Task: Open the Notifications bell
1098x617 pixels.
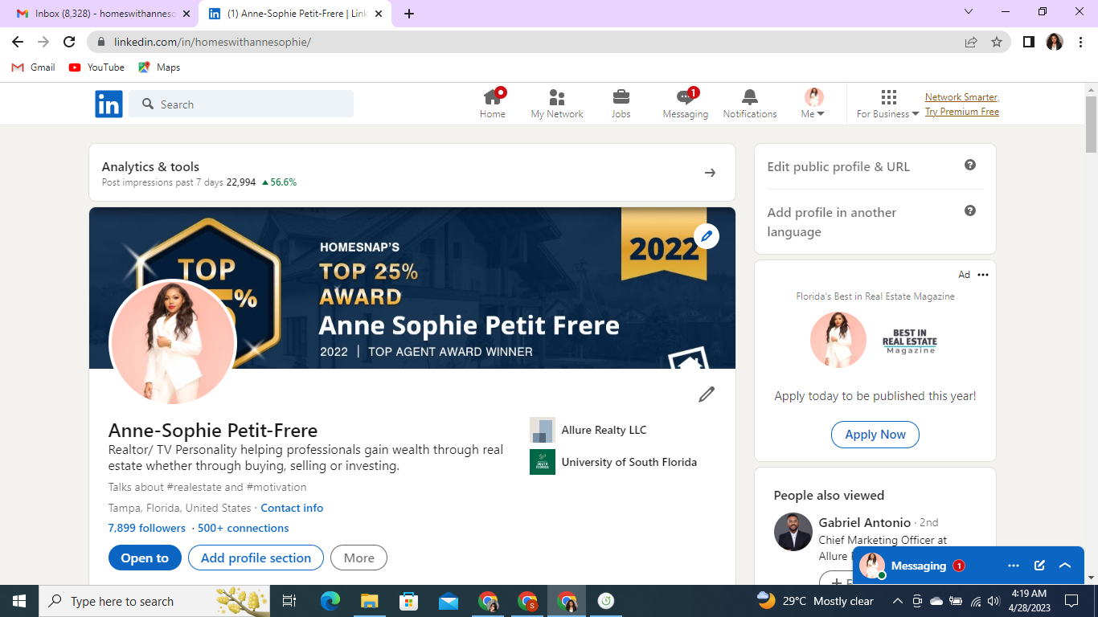Action: click(x=749, y=97)
